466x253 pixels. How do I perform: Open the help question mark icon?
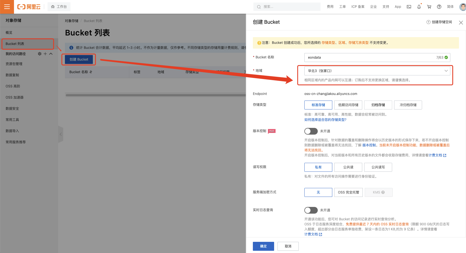click(439, 6)
